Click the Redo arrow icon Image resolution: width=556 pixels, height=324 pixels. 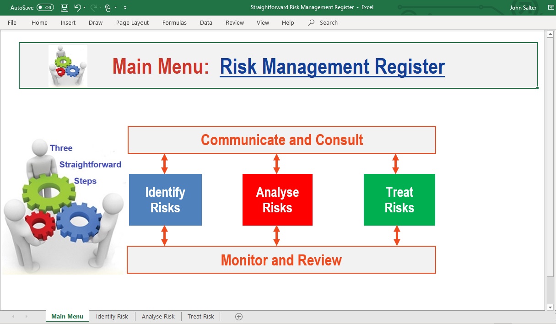(x=94, y=8)
